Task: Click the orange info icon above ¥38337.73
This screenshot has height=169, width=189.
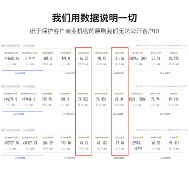Action: tap(36, 137)
